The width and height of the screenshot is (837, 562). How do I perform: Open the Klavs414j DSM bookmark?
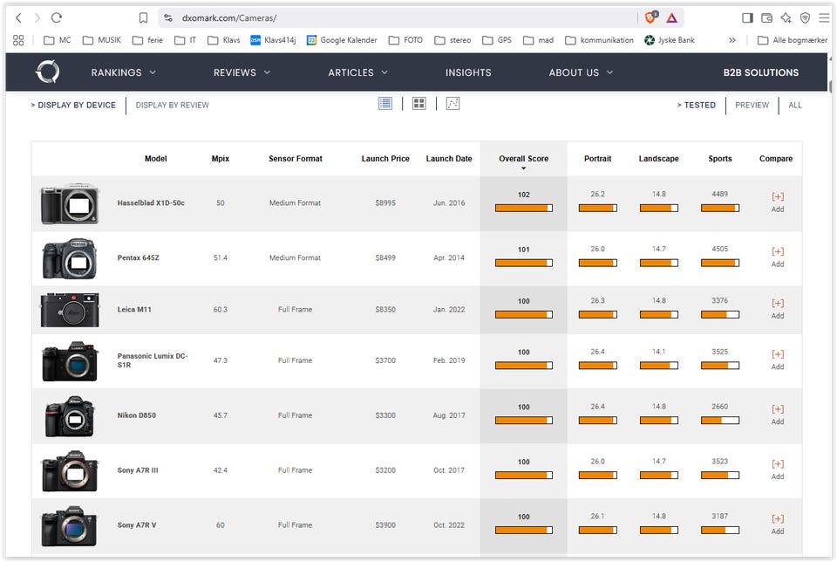point(273,40)
